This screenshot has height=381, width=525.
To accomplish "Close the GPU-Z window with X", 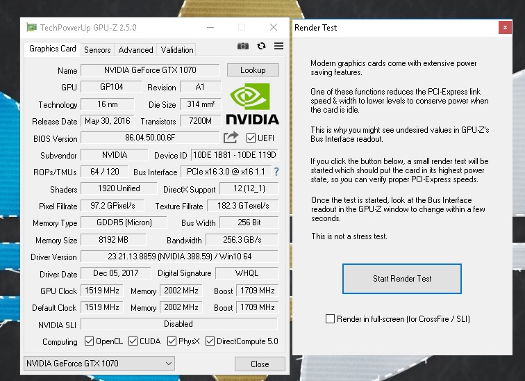I will [x=274, y=28].
